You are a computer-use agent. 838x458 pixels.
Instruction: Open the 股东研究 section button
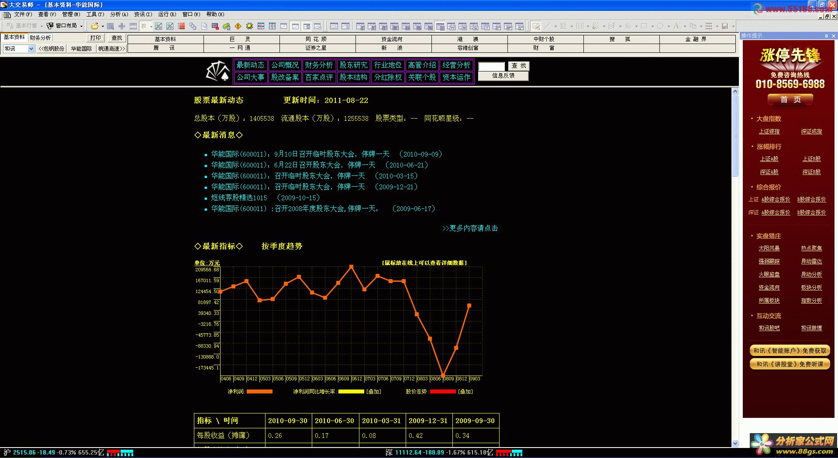tap(353, 65)
